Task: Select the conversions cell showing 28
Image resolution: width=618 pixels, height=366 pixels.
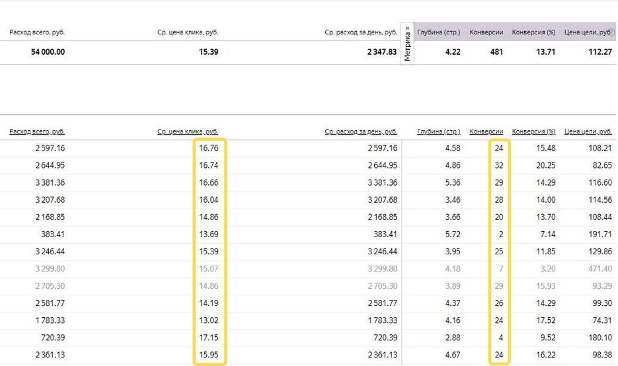Action: pos(499,200)
